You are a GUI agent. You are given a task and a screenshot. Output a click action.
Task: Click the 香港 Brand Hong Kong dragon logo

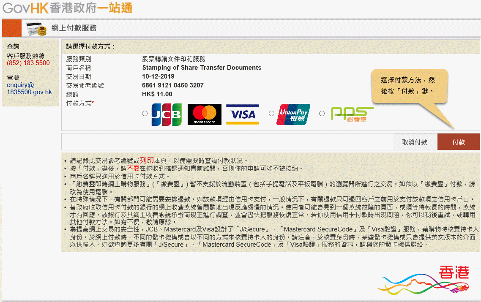pos(424,280)
